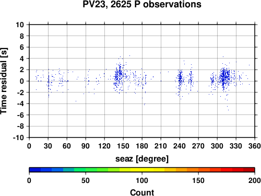This screenshot has height=196, width=261.
Task: Click the seaz [degree] axis label
Action: (x=142, y=159)
